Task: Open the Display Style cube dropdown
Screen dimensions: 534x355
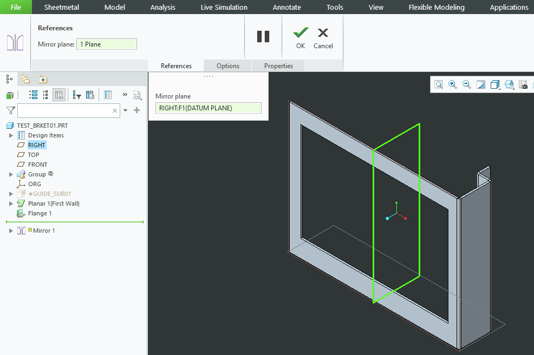Action: pos(495,85)
